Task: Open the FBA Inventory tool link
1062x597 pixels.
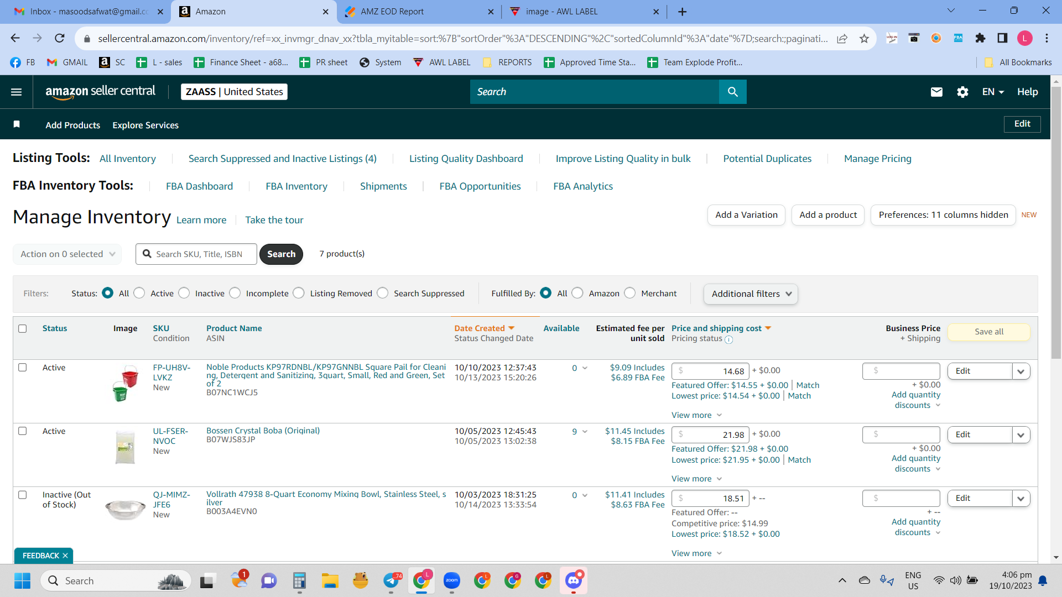Action: [x=296, y=186]
